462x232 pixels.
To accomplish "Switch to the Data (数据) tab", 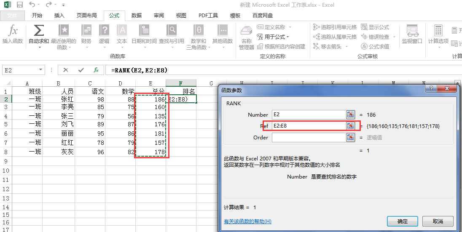I will (137, 16).
